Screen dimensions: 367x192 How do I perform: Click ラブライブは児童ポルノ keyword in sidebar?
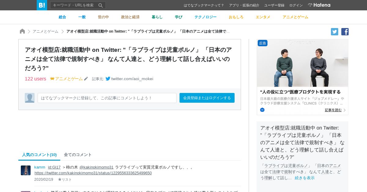tap(286, 165)
